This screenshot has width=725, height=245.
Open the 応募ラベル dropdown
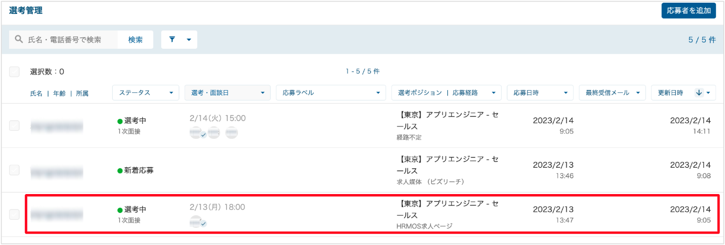(331, 93)
